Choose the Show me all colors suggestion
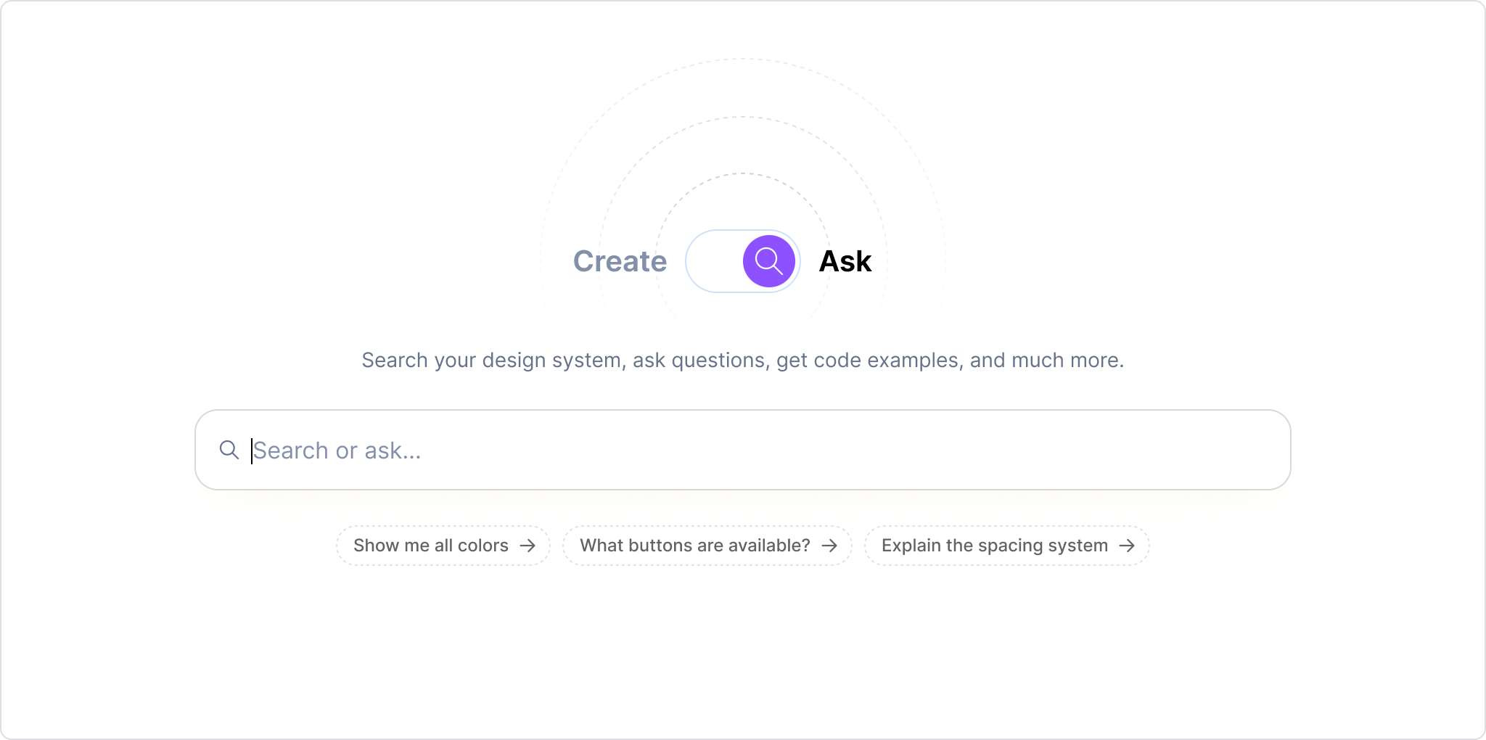1486x740 pixels. coord(431,546)
